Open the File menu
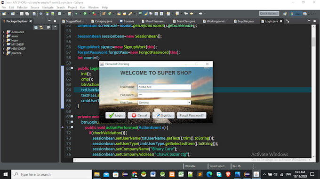 coord(4,7)
